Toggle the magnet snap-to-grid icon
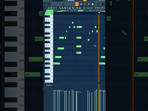The width and height of the screenshot is (148, 111). pos(51,8)
